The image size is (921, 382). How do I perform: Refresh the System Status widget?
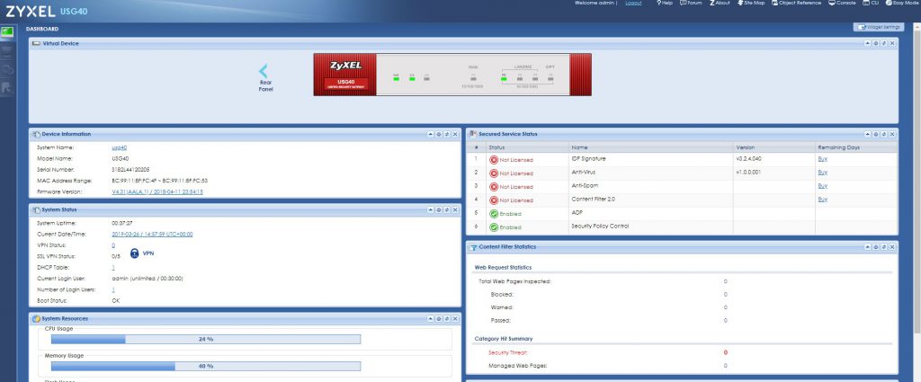pos(447,209)
